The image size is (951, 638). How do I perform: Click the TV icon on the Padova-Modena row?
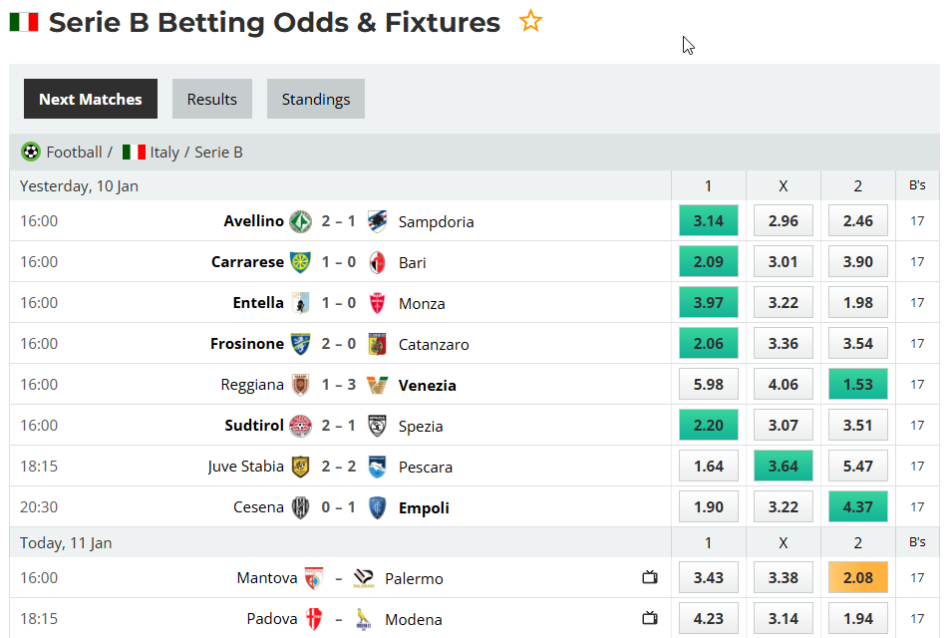650,618
